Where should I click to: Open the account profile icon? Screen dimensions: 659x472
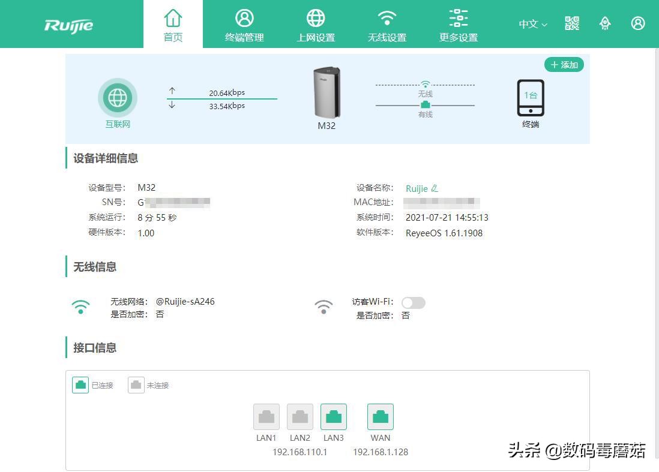click(x=637, y=23)
